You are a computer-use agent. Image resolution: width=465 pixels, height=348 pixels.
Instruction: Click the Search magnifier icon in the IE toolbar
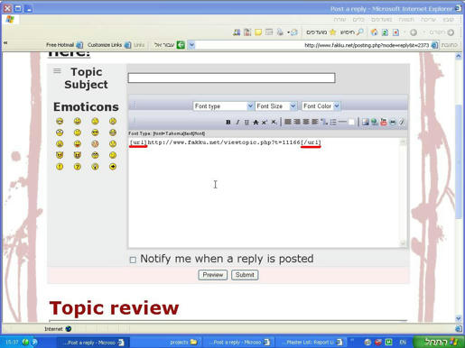(359, 32)
